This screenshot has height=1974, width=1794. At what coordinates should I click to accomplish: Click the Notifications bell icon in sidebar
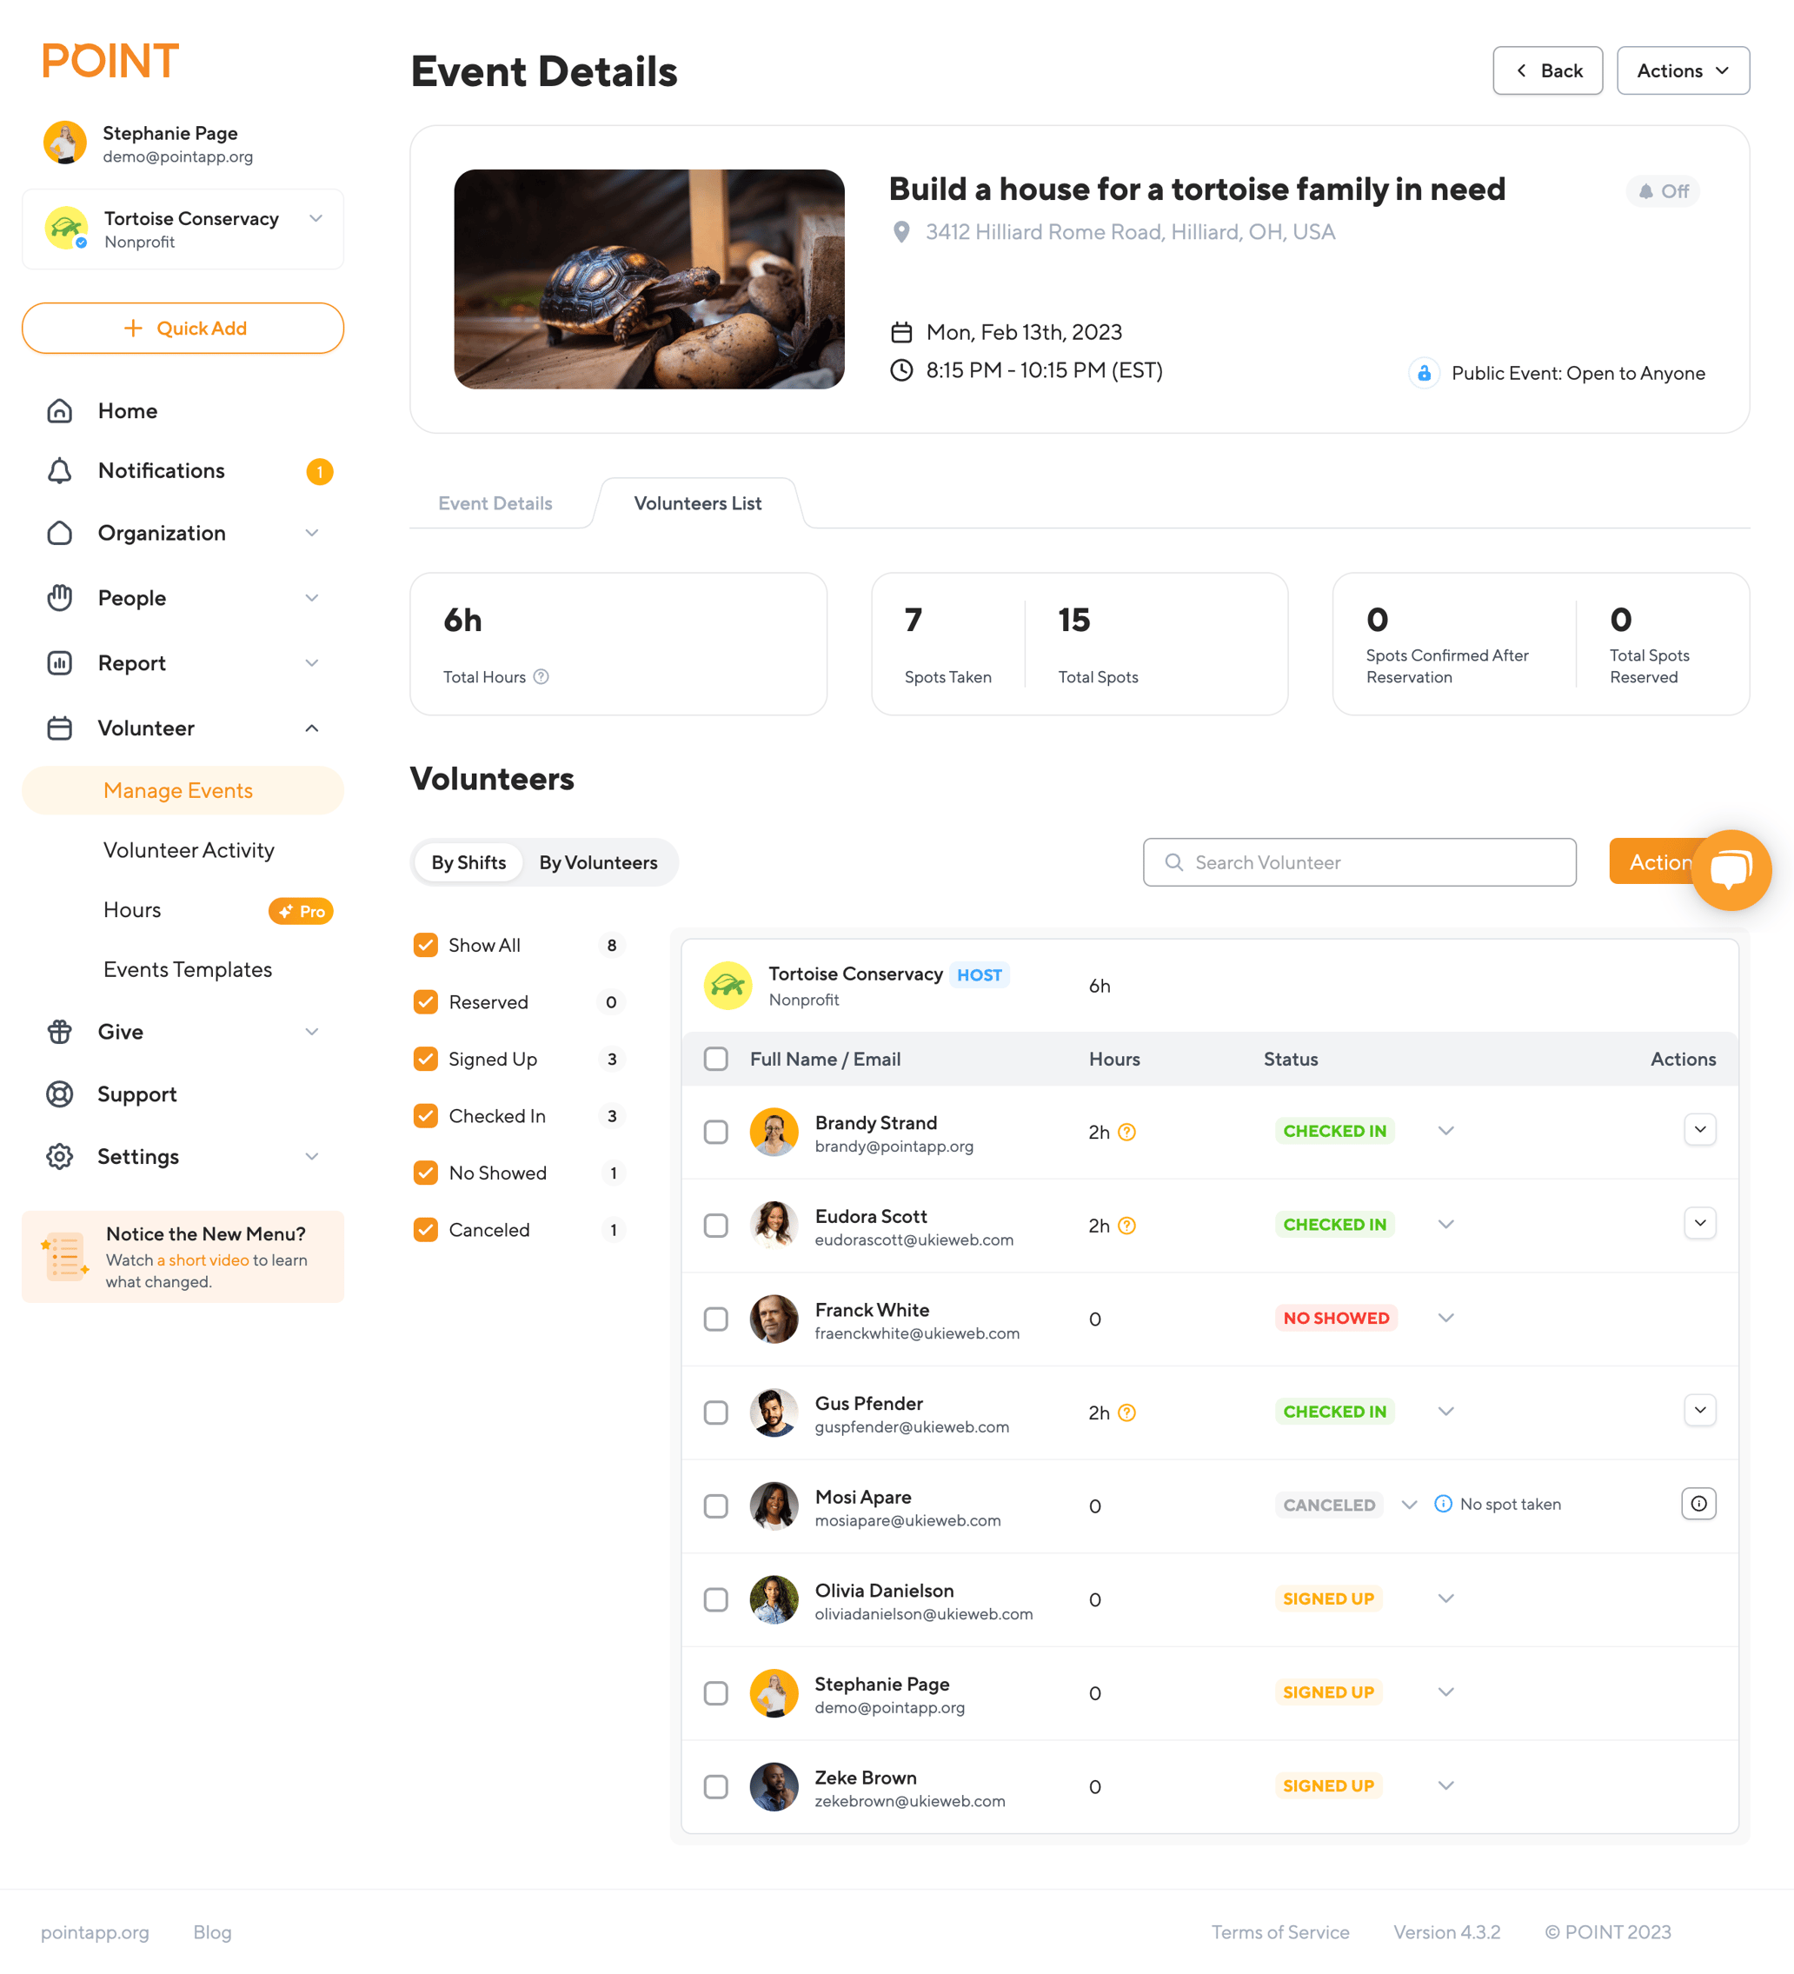(x=60, y=471)
